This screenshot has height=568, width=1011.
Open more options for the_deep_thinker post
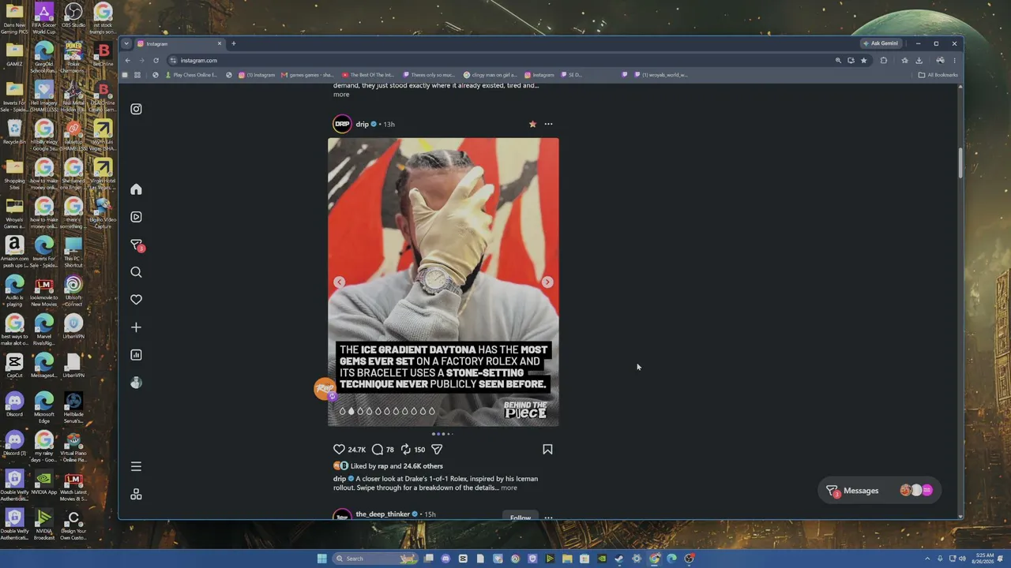(548, 518)
